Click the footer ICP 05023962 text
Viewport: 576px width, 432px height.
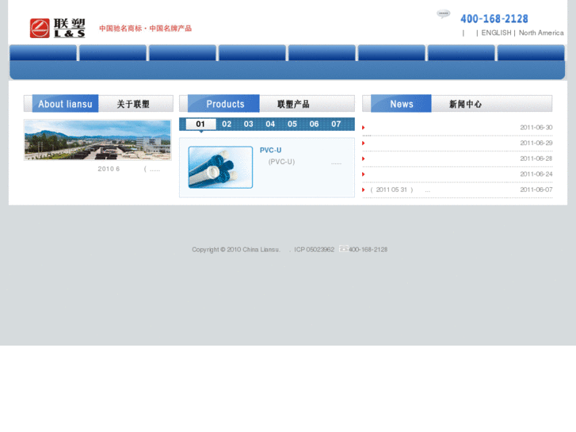[x=314, y=250]
